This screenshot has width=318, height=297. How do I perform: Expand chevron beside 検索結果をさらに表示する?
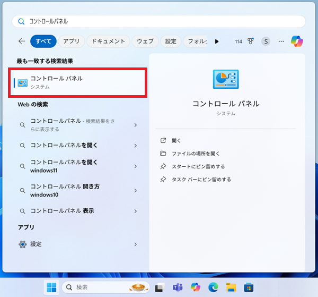click(x=136, y=125)
